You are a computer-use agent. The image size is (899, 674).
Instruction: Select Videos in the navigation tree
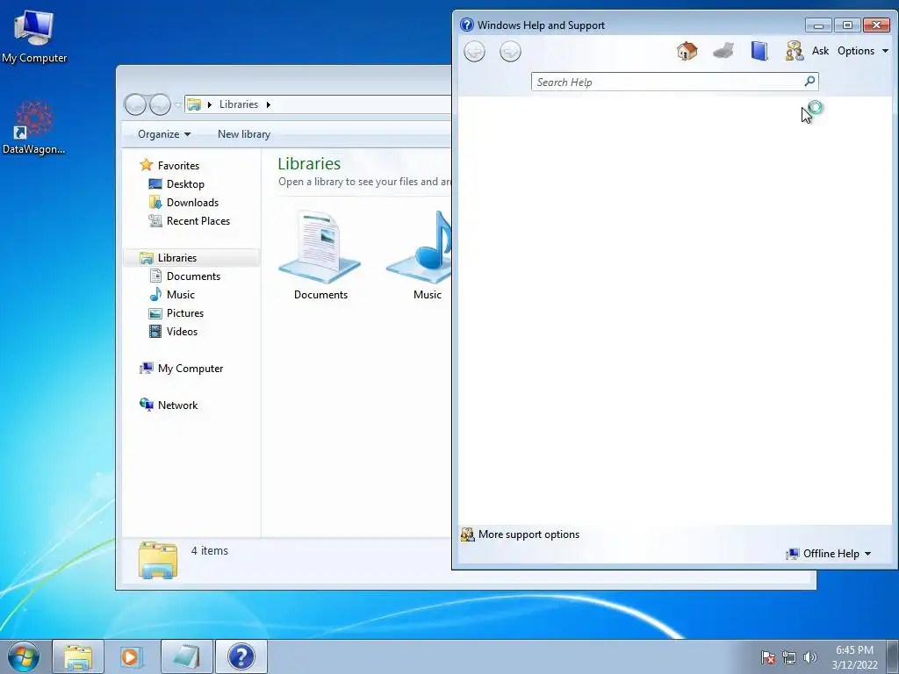[182, 331]
